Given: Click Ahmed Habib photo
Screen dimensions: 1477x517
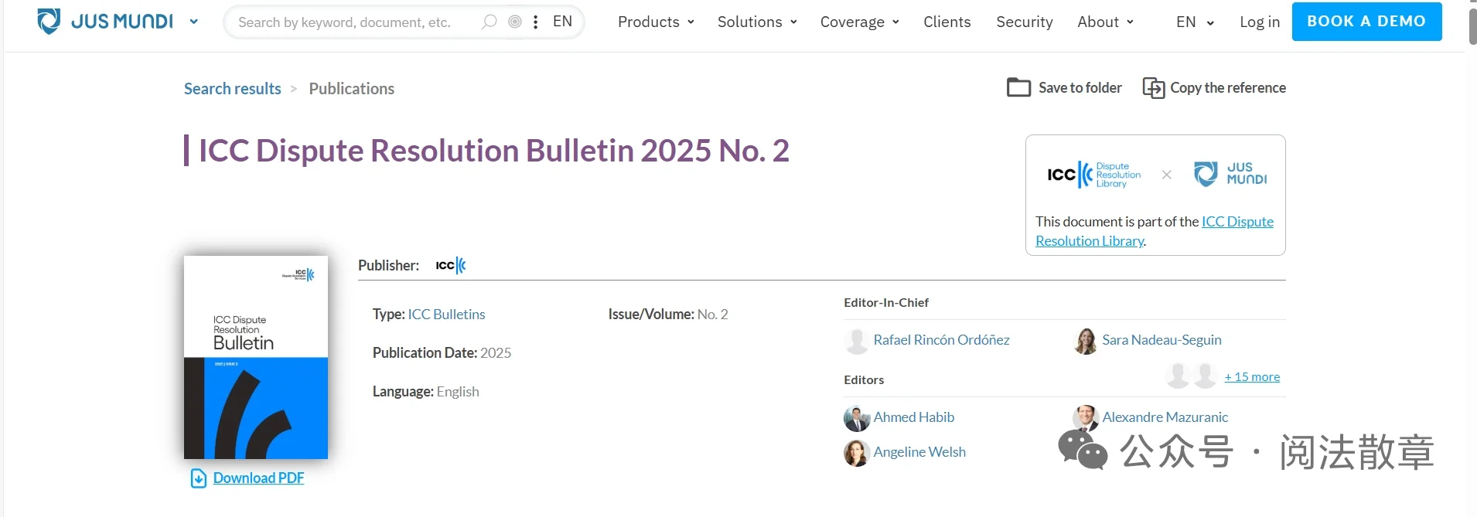Looking at the screenshot, I should point(857,418).
